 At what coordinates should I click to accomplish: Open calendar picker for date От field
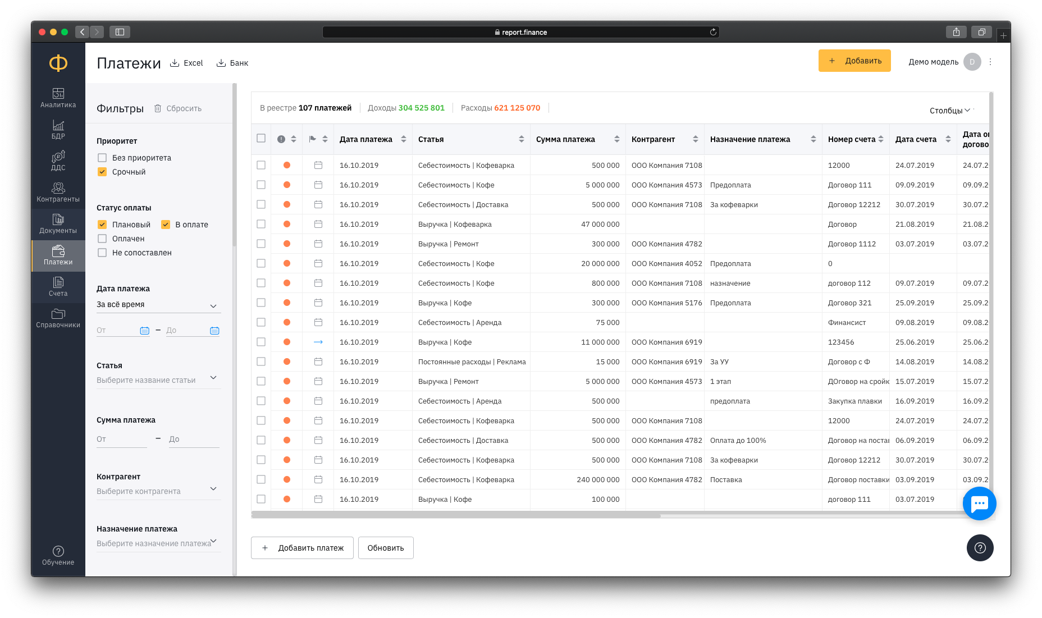tap(144, 331)
